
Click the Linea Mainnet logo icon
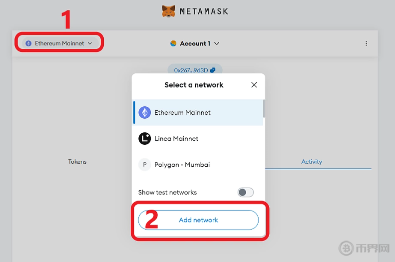pos(144,138)
